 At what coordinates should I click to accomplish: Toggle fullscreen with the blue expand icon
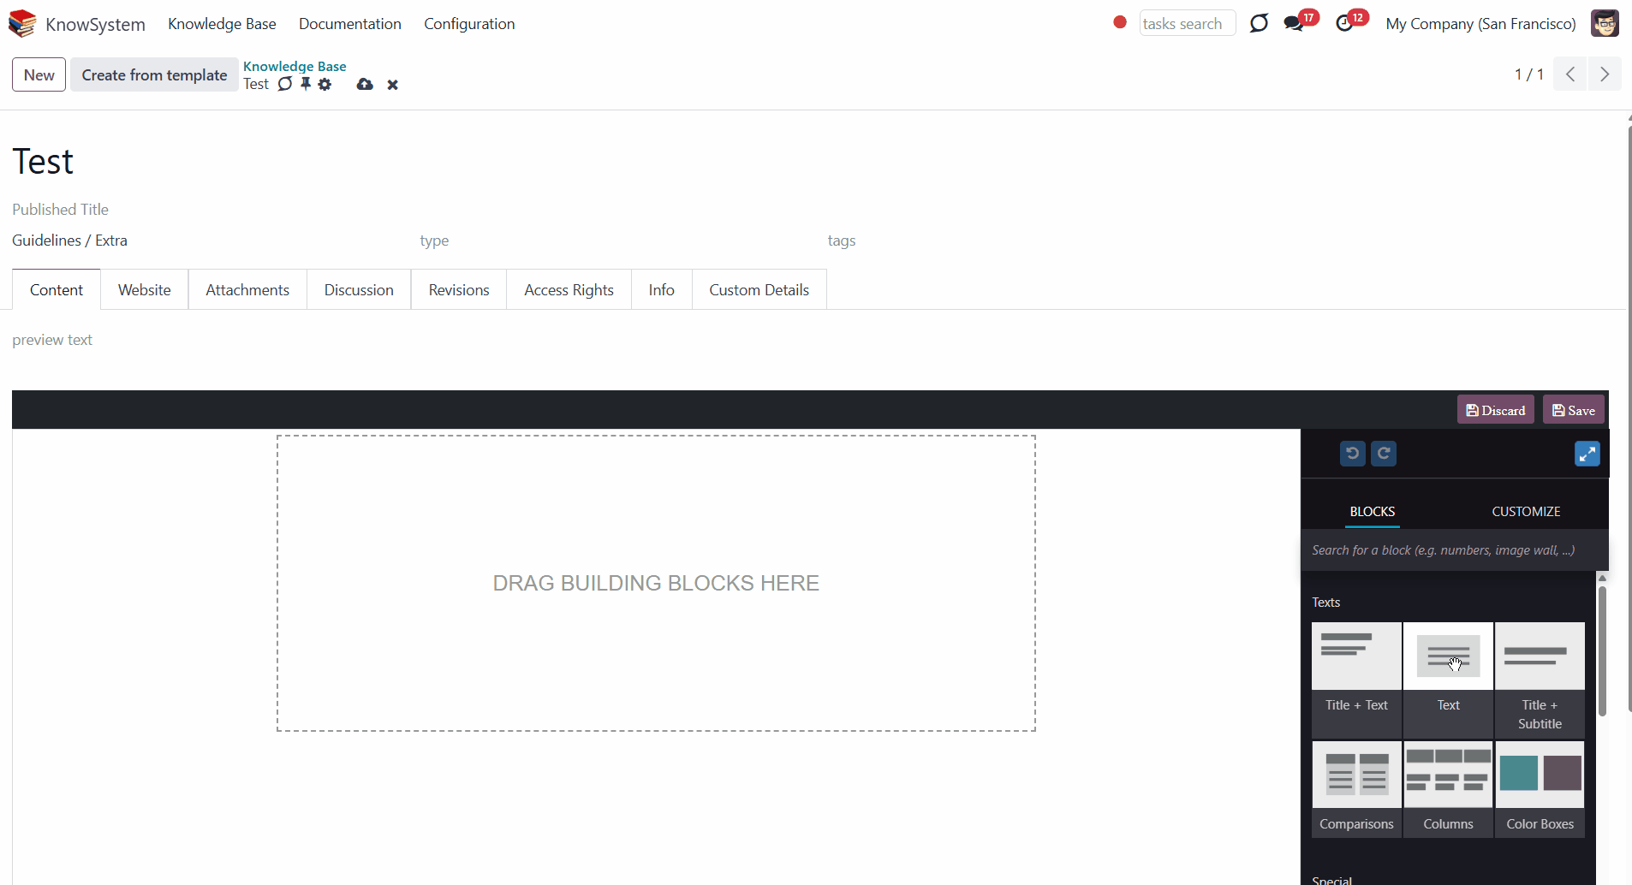(1587, 454)
